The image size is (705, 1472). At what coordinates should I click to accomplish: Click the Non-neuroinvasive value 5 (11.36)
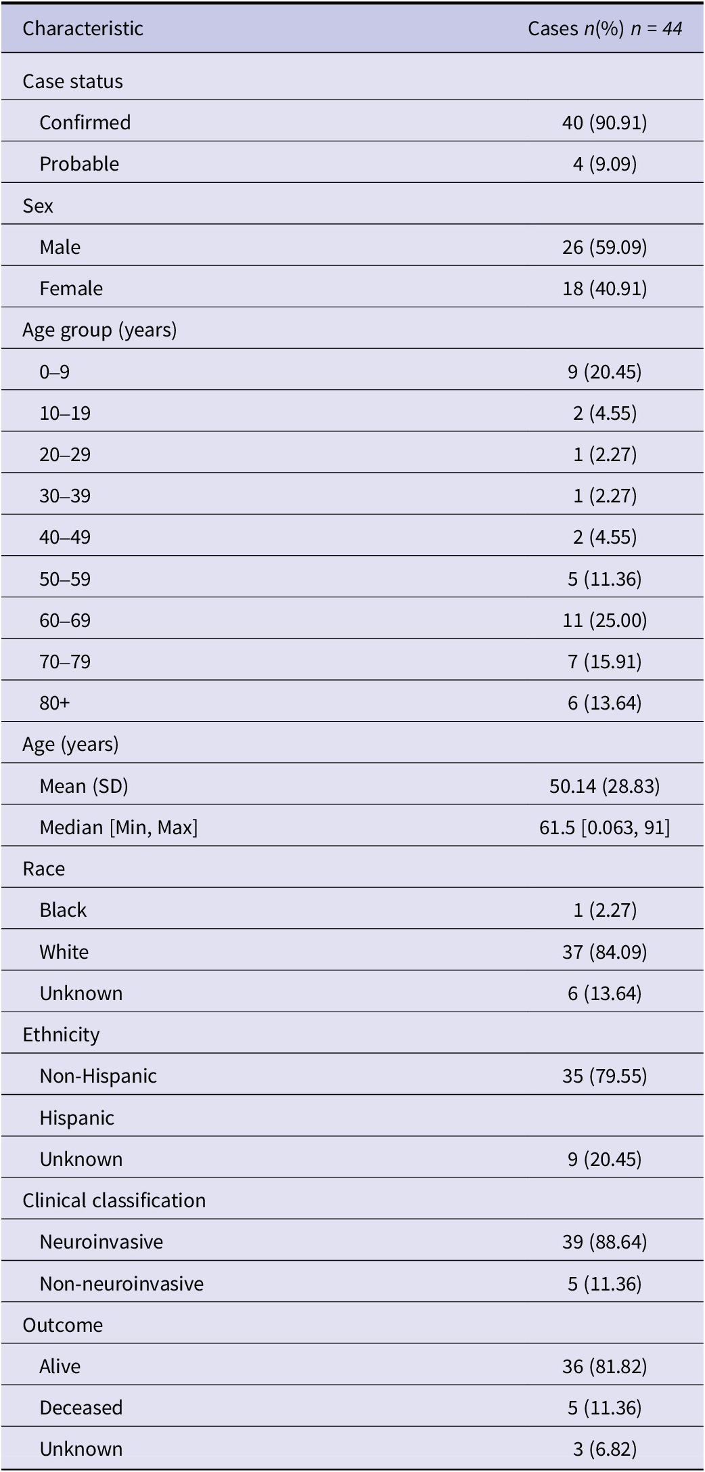point(604,1284)
